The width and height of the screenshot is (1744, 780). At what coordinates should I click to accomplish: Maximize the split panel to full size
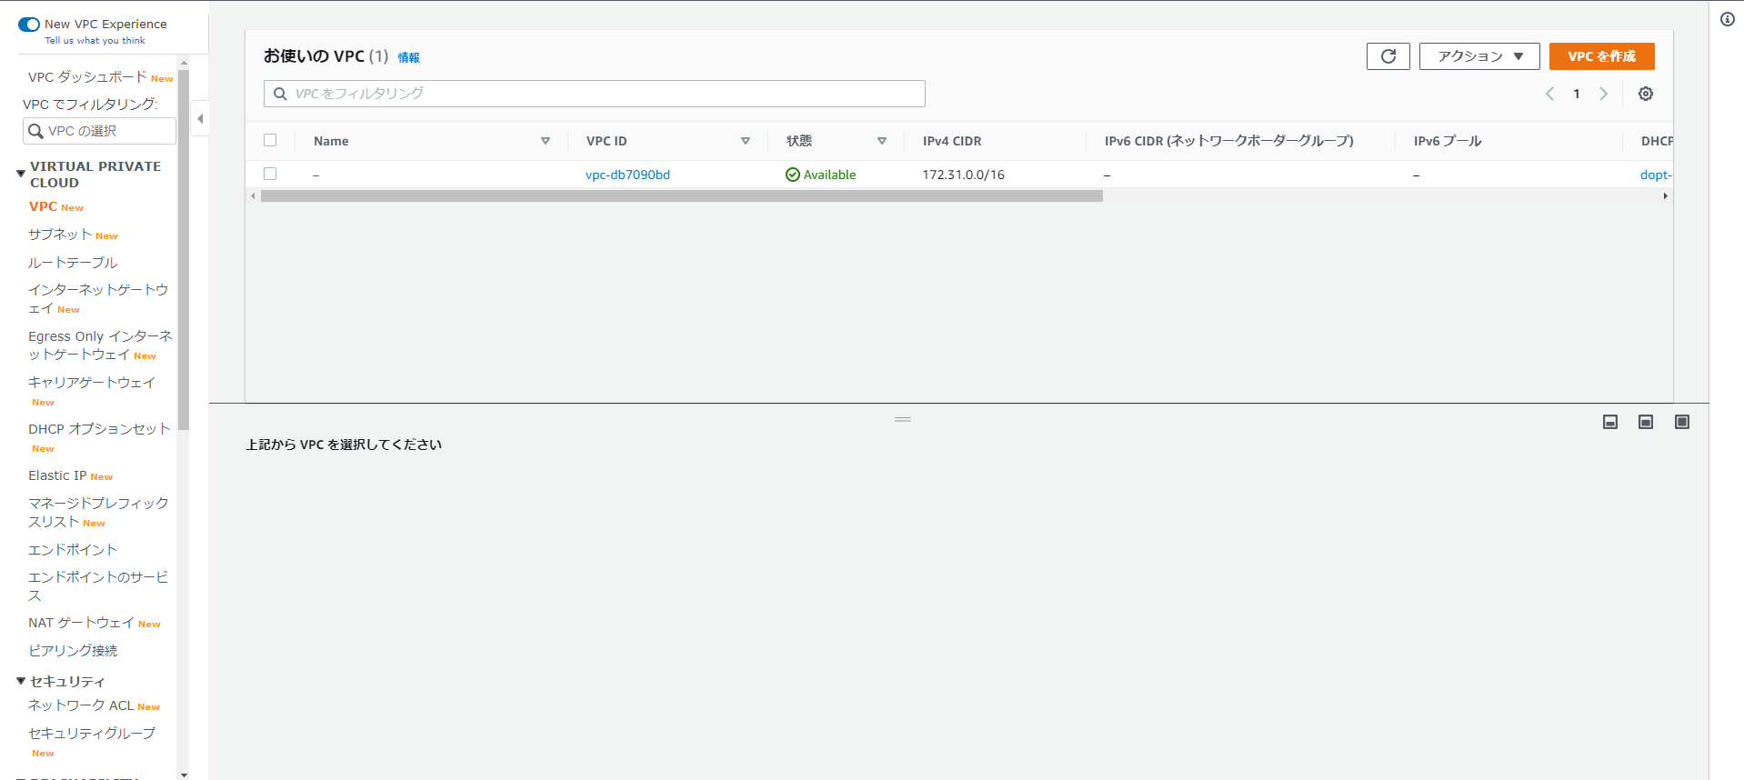[1681, 422]
